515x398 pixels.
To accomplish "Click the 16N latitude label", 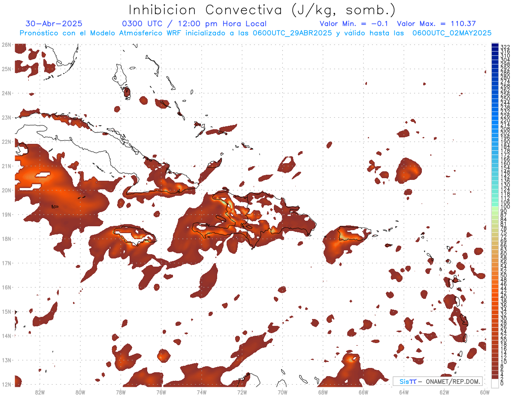I will [6, 287].
